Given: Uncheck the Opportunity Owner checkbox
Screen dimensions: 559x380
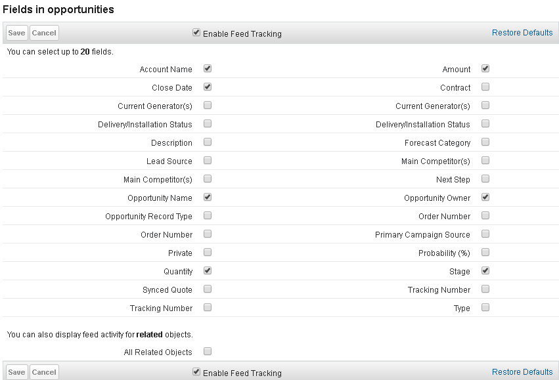Looking at the screenshot, I should tap(485, 197).
